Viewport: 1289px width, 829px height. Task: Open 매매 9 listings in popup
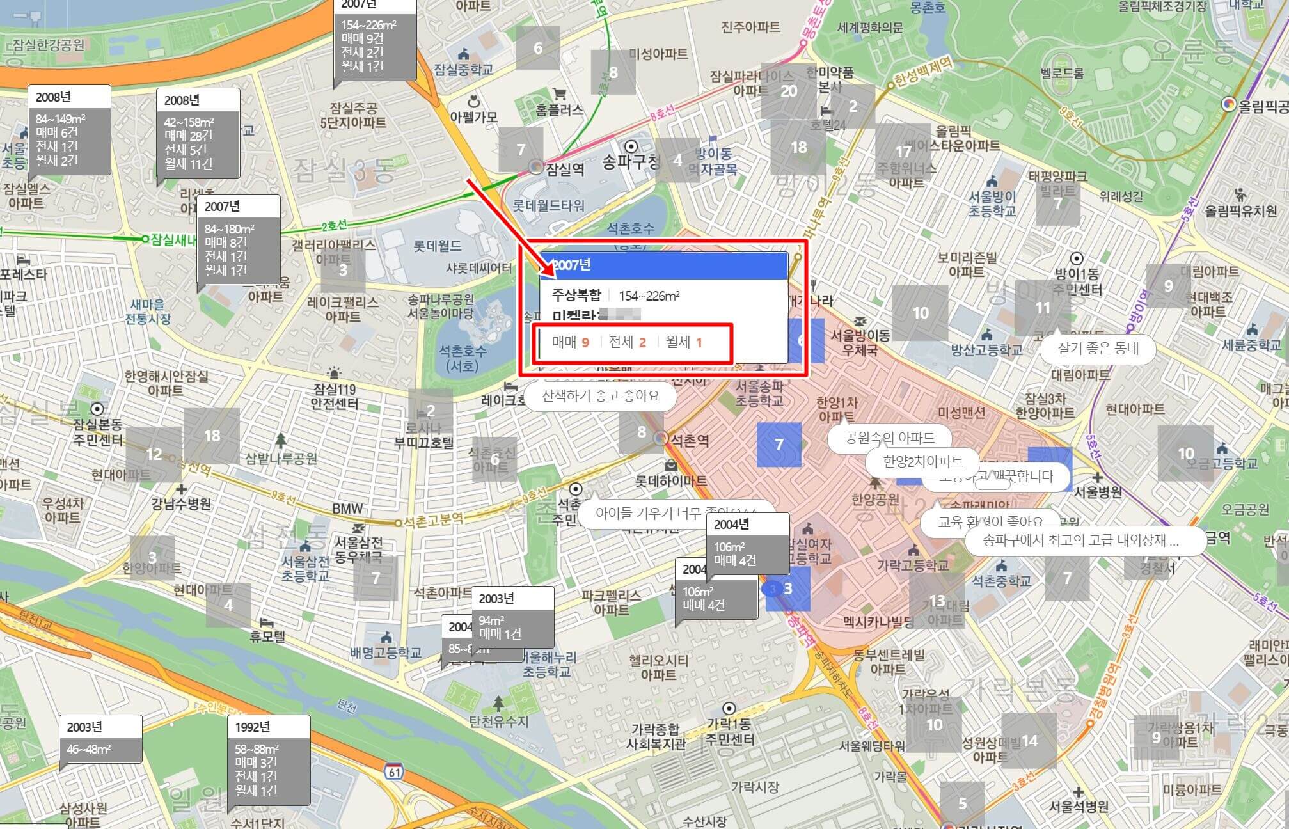pyautogui.click(x=570, y=343)
